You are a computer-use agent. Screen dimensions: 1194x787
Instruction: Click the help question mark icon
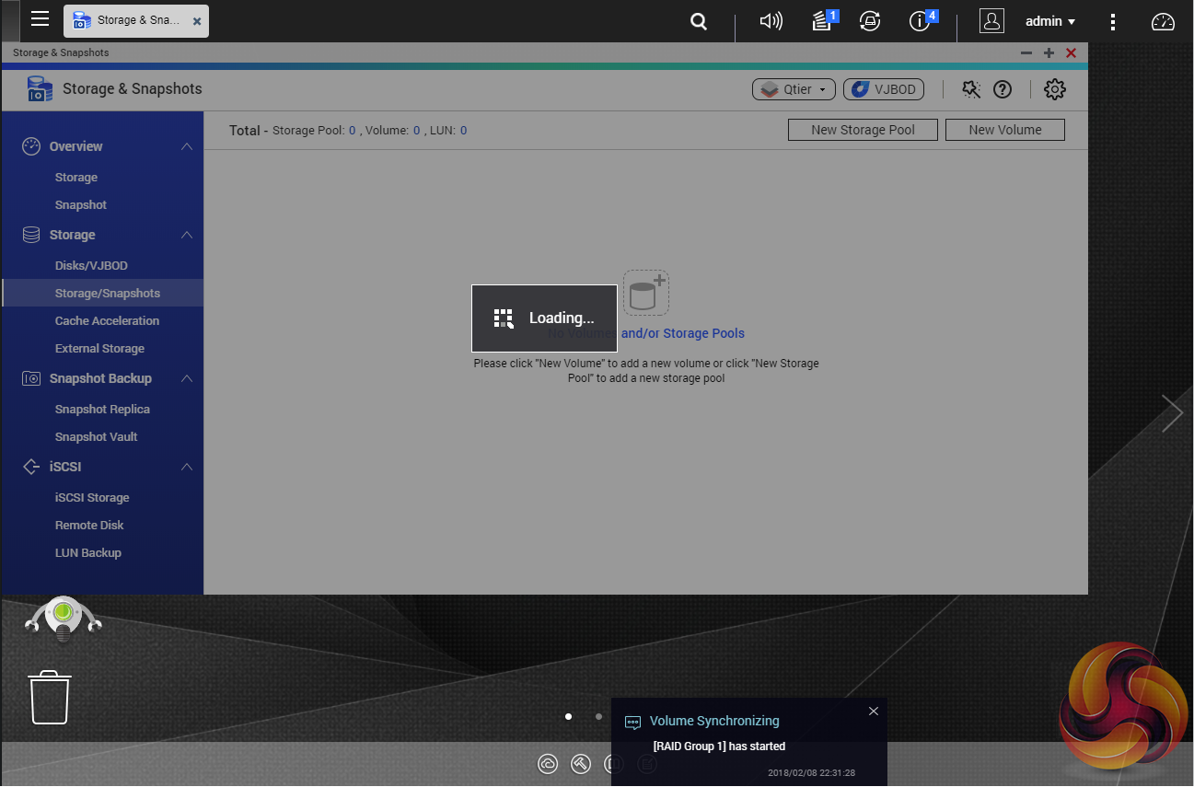[x=1003, y=89]
